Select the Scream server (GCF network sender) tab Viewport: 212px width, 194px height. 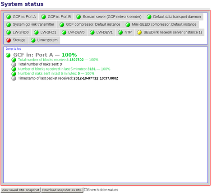(109, 17)
